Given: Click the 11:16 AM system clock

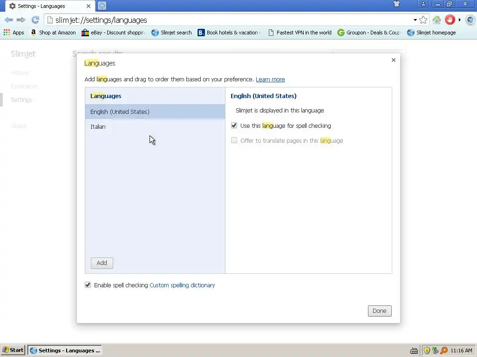Looking at the screenshot, I should [462, 350].
